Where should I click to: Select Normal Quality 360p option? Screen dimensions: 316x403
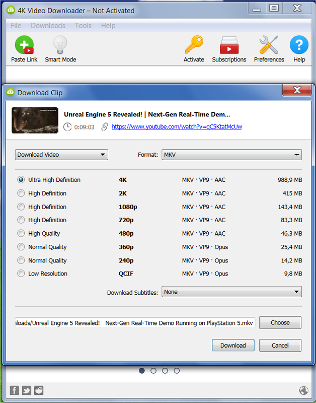point(21,247)
